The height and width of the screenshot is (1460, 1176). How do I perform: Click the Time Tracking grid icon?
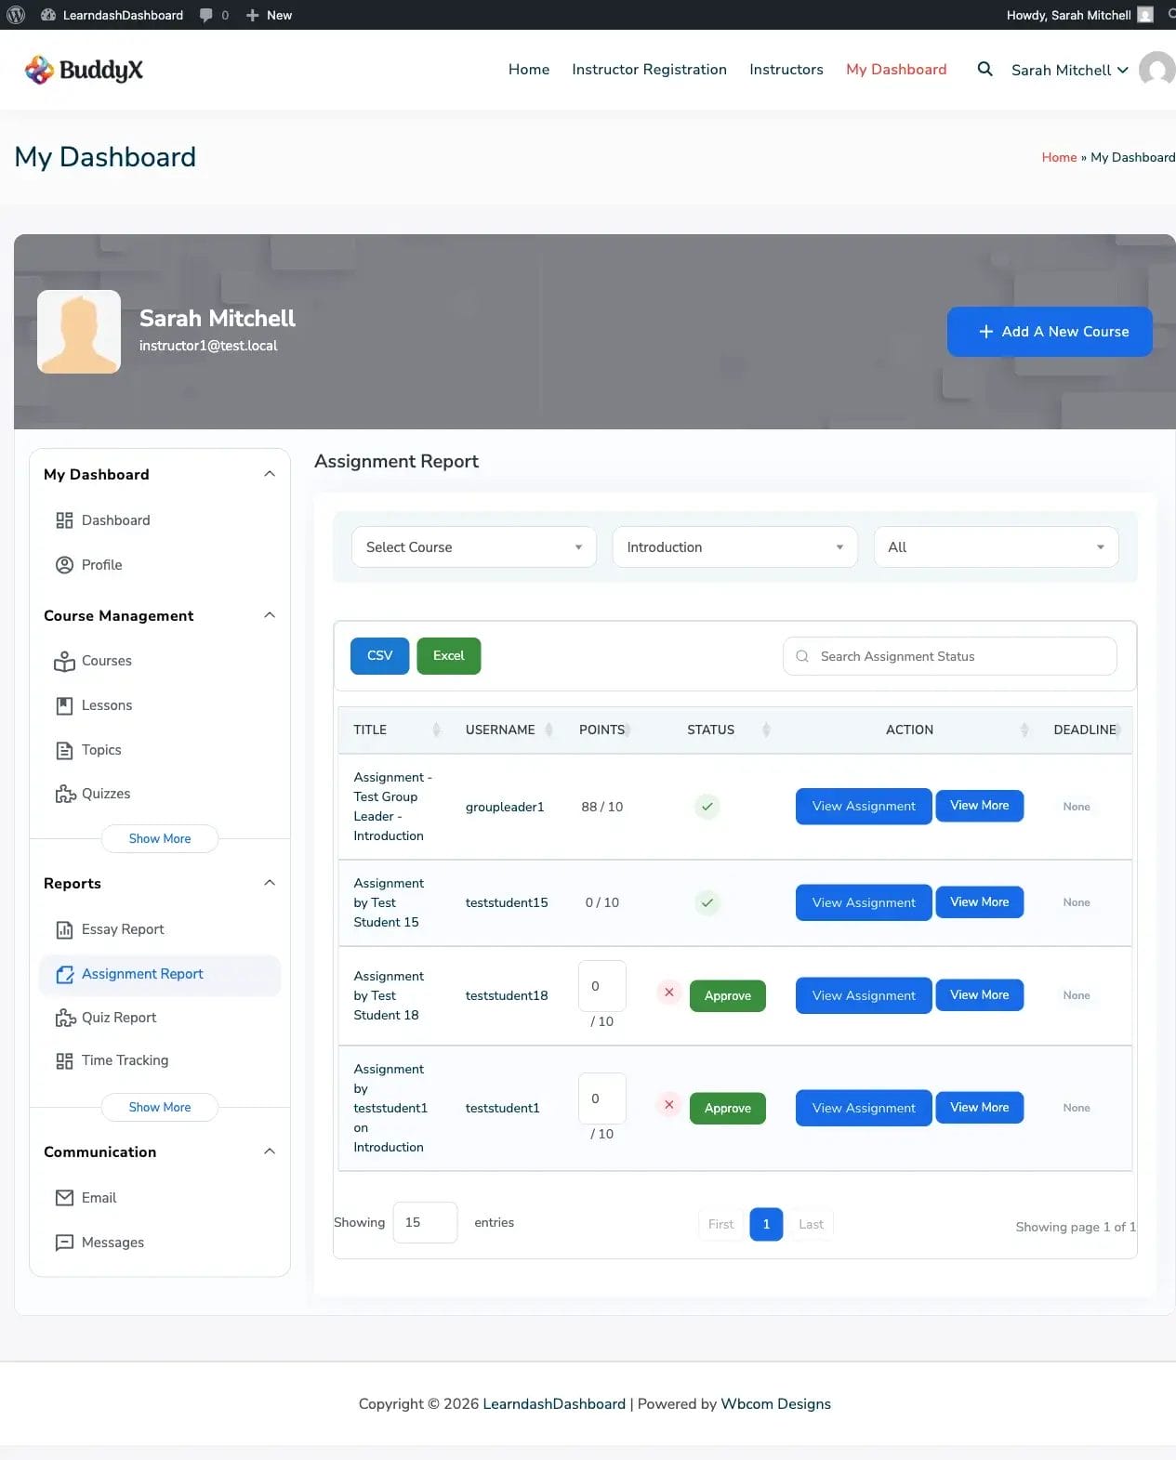coord(64,1060)
